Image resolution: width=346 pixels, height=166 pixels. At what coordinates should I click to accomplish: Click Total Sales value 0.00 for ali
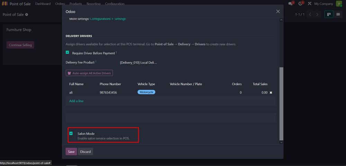point(264,92)
